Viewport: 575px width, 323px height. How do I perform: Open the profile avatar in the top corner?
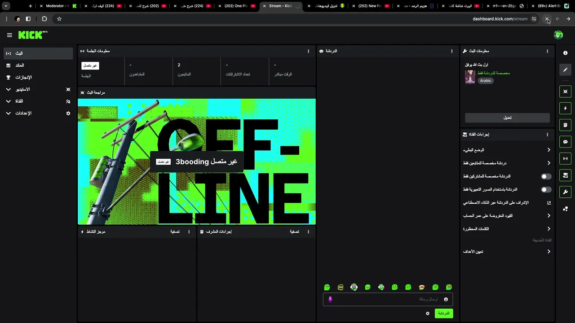pos(558,35)
